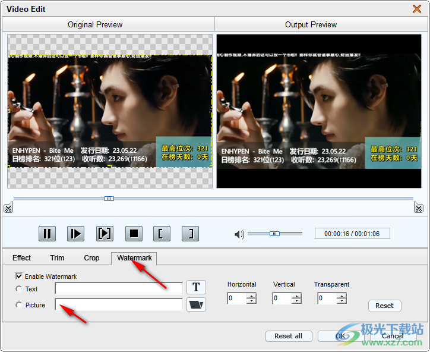Screen dimensions: 430x352
Task: Mute audio via the speaker icon
Action: [x=239, y=234]
